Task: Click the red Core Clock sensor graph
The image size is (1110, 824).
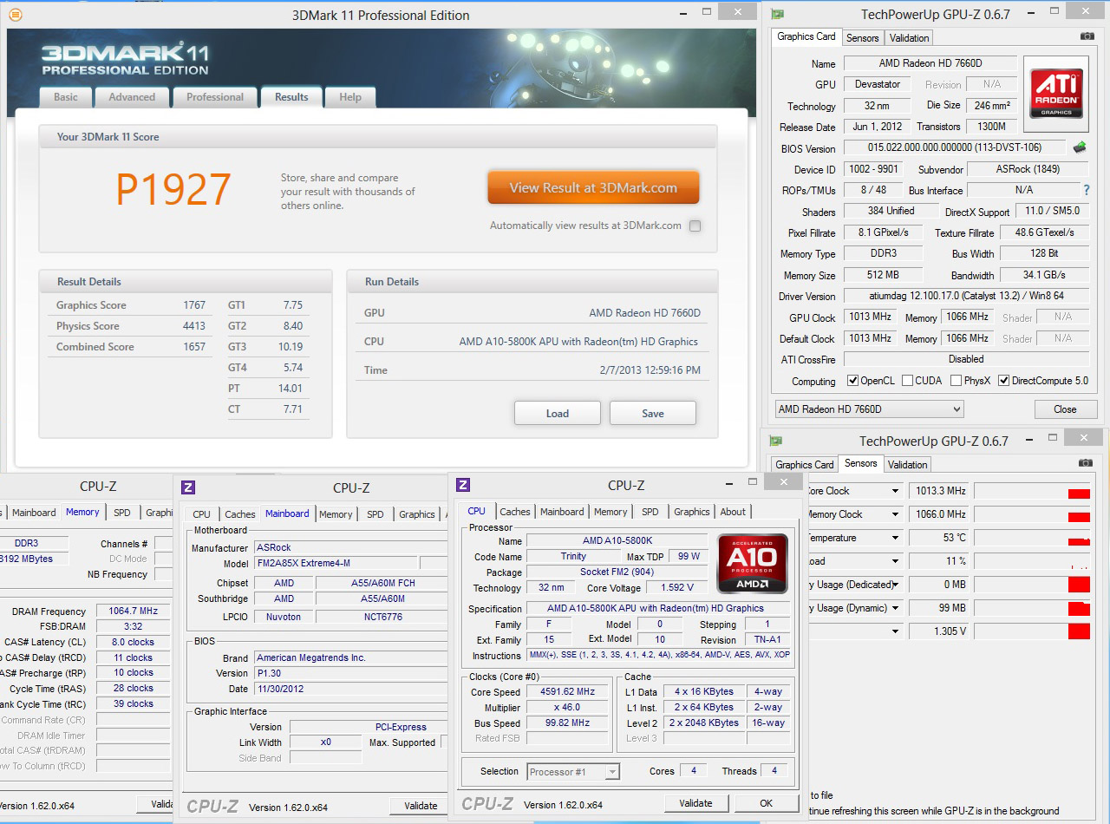Action: (1032, 491)
